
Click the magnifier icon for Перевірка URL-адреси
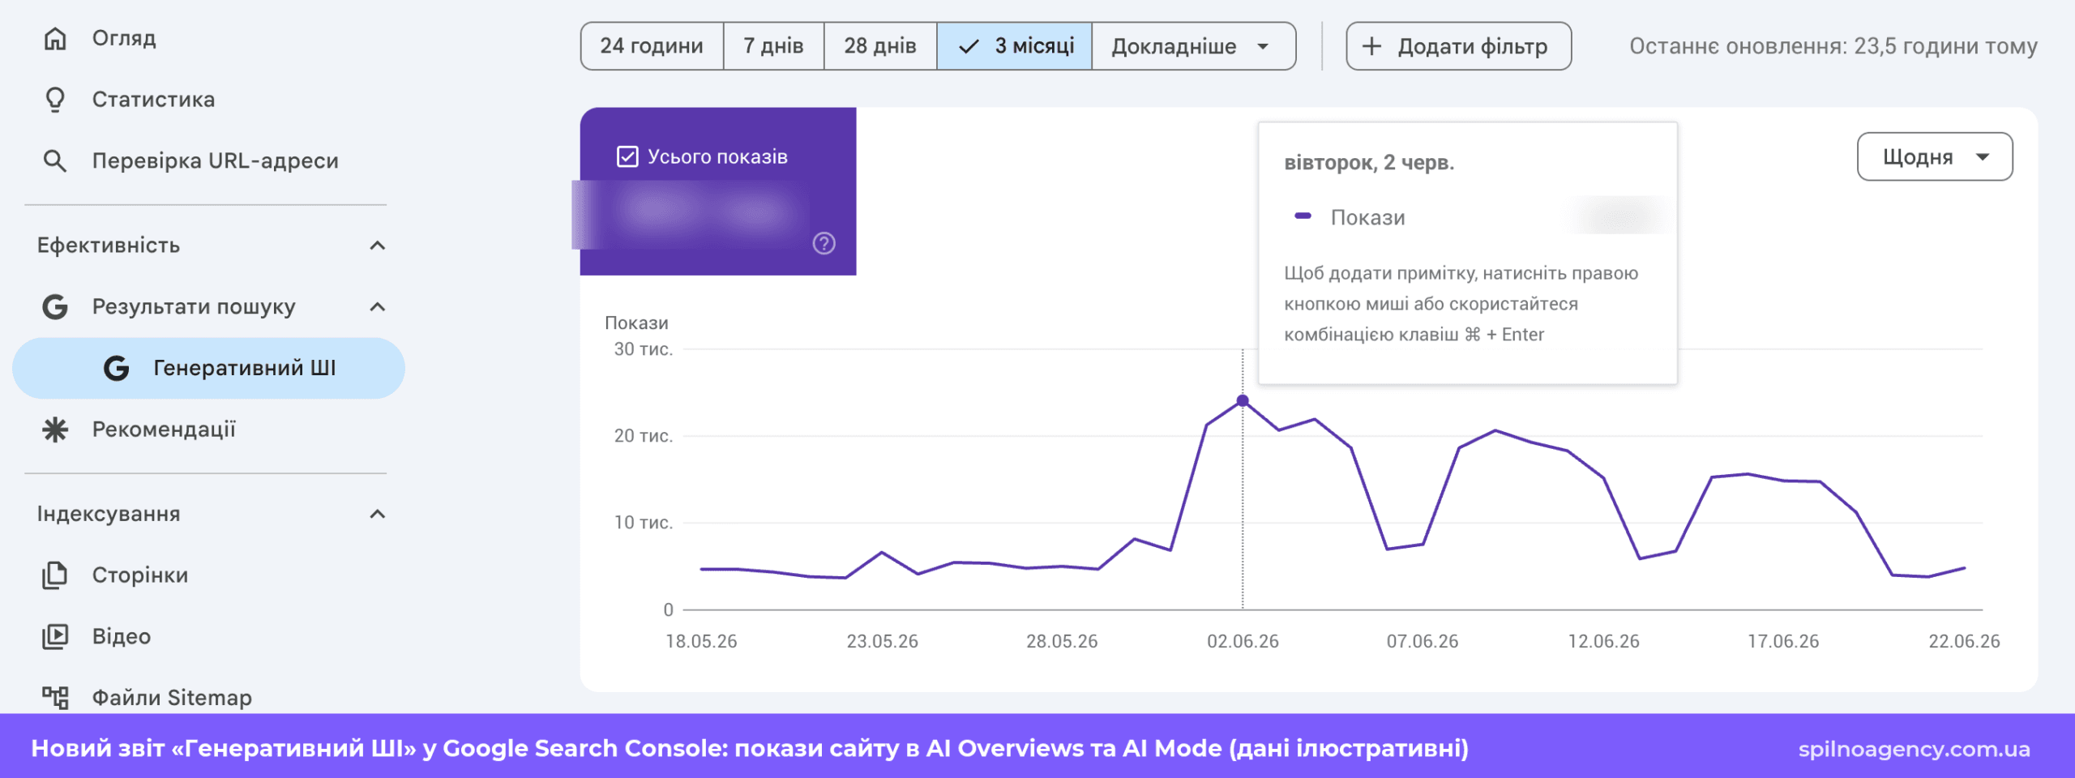[x=55, y=160]
